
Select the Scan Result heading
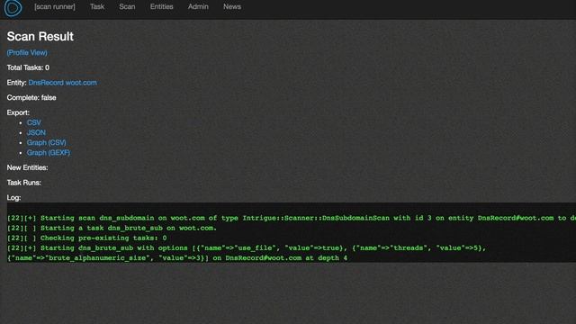click(x=40, y=36)
